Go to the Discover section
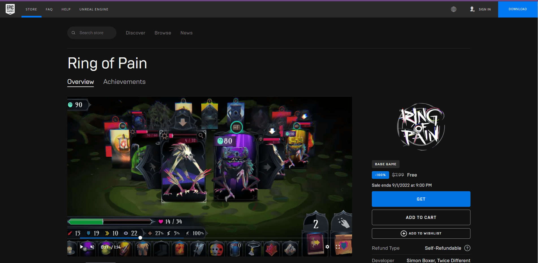The height and width of the screenshot is (263, 538). pyautogui.click(x=136, y=33)
